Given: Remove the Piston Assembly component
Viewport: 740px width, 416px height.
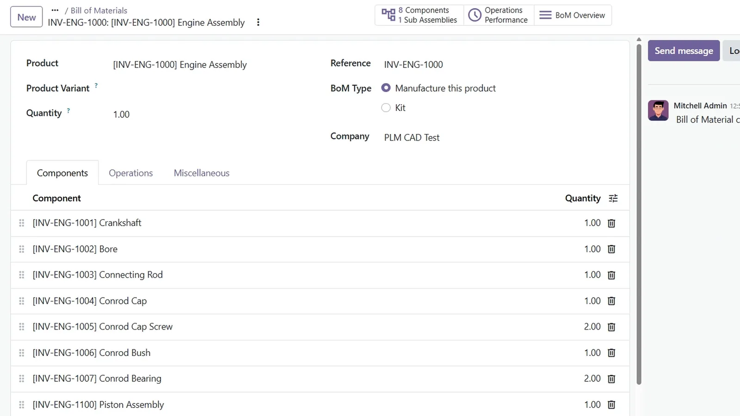Looking at the screenshot, I should tap(611, 405).
